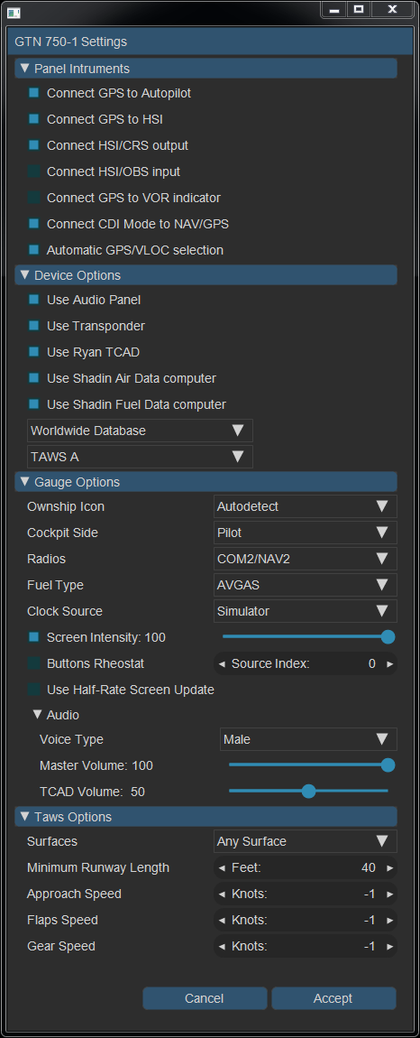This screenshot has height=1038, width=420.
Task: Collapse the Device Options section
Action: click(205, 274)
